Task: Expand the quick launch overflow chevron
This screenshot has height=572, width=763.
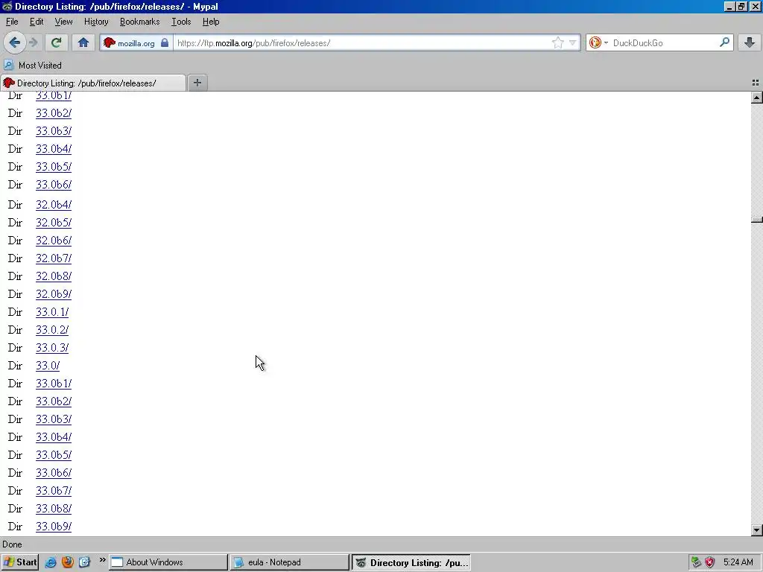Action: (x=102, y=560)
